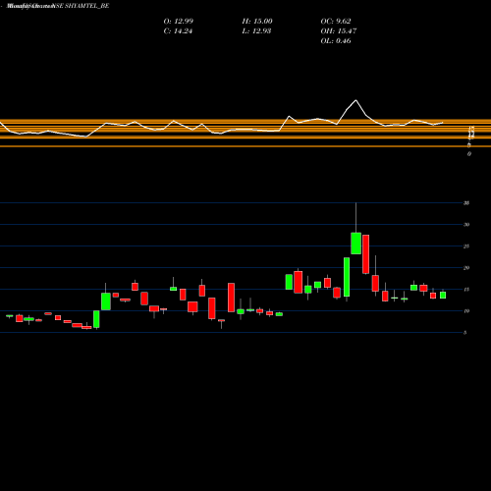Click the 5 price axis label
The image size is (491, 491).
click(465, 333)
